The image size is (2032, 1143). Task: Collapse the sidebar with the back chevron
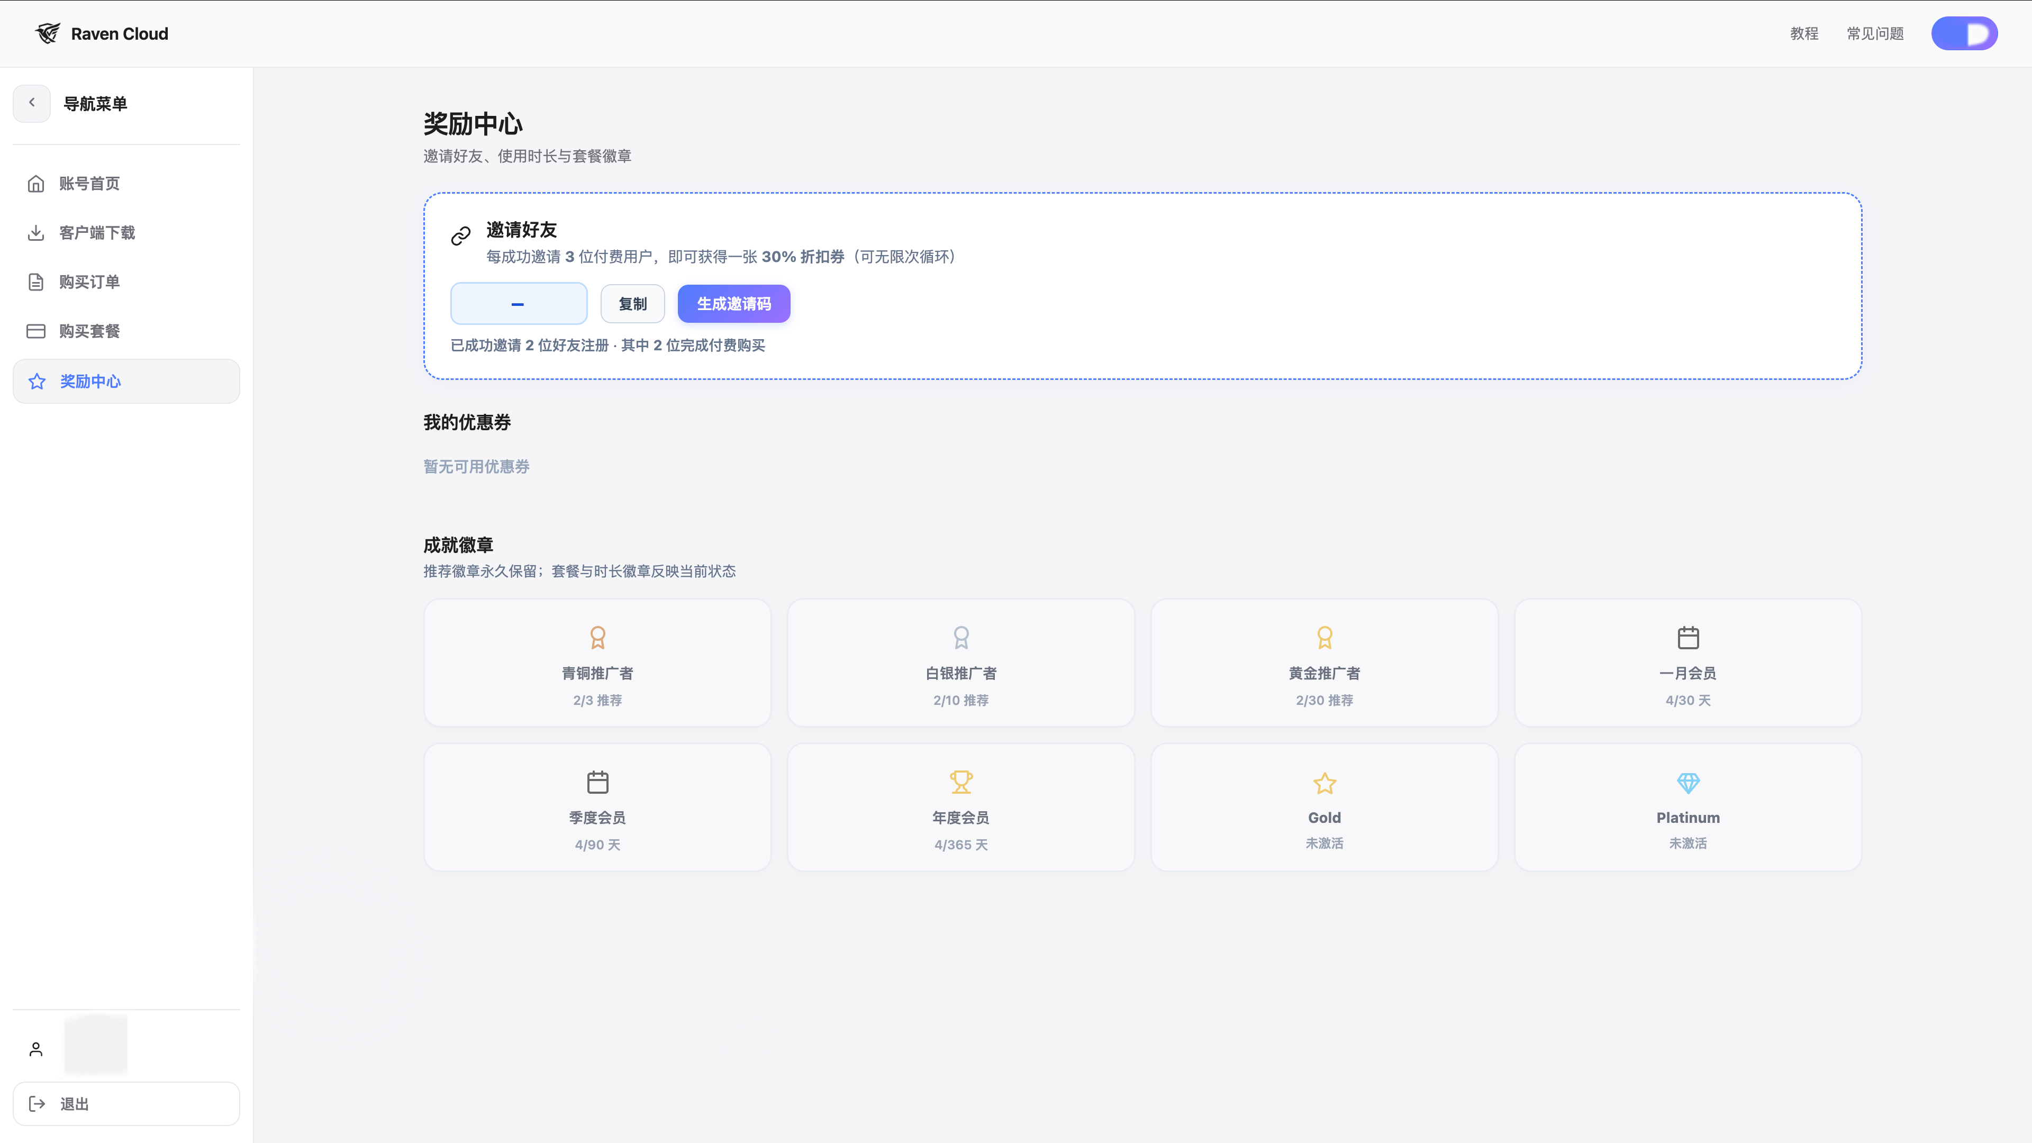[32, 103]
